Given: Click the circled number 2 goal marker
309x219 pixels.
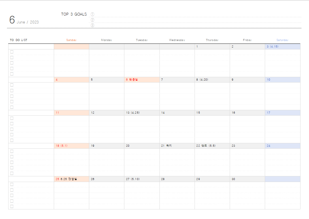Looking at the screenshot, I should point(92,20).
